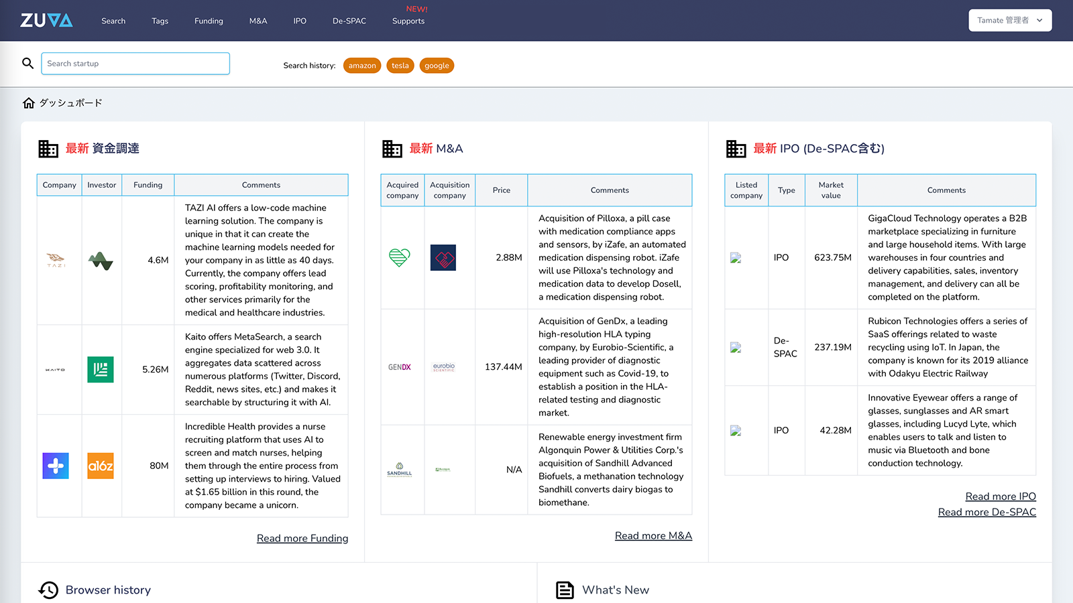The height and width of the screenshot is (603, 1073).
Task: Click the Incredible Health plus logo
Action: tap(56, 466)
